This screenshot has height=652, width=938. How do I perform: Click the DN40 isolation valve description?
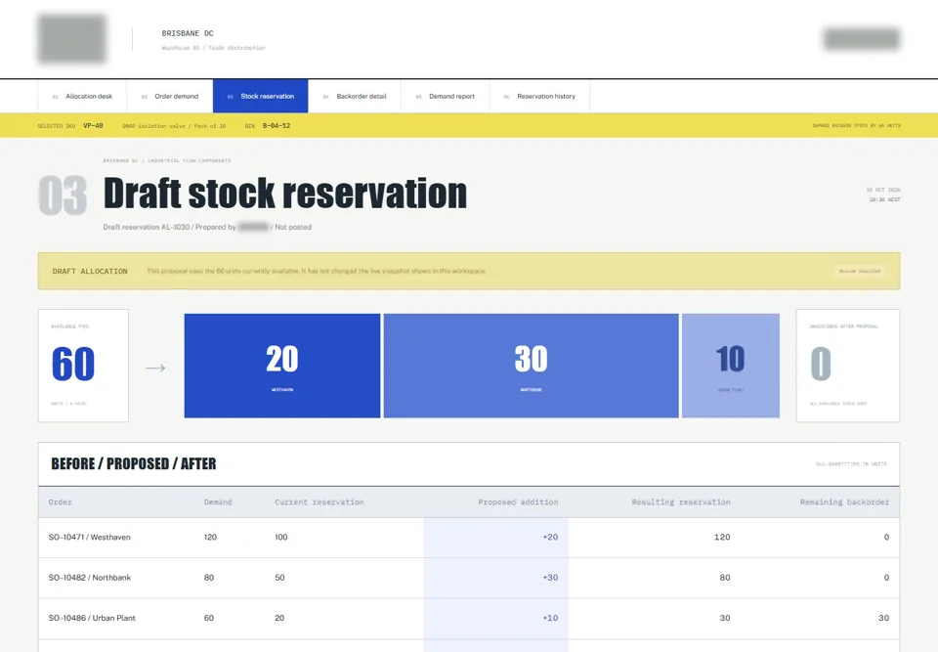174,126
